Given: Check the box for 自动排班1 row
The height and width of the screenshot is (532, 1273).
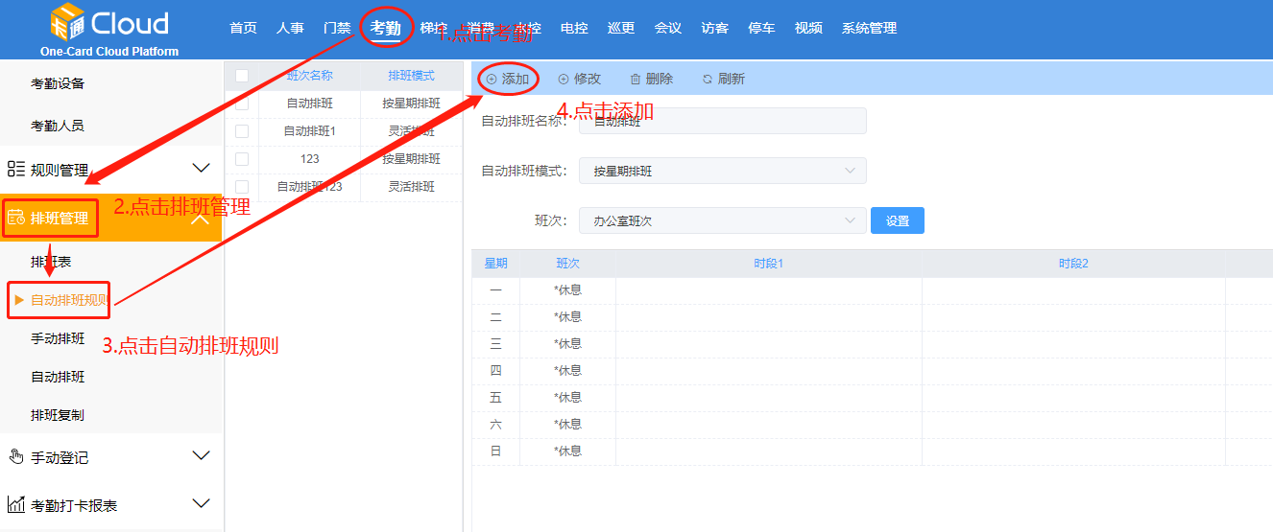Looking at the screenshot, I should pyautogui.click(x=242, y=131).
